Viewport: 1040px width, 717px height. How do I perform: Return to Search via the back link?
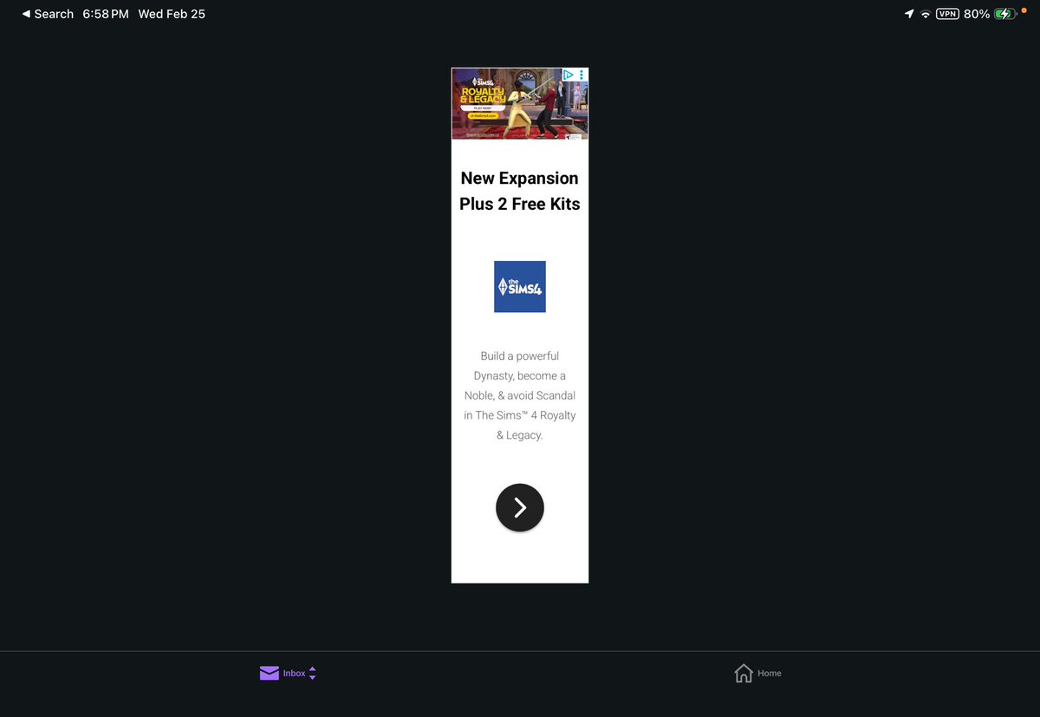(48, 14)
